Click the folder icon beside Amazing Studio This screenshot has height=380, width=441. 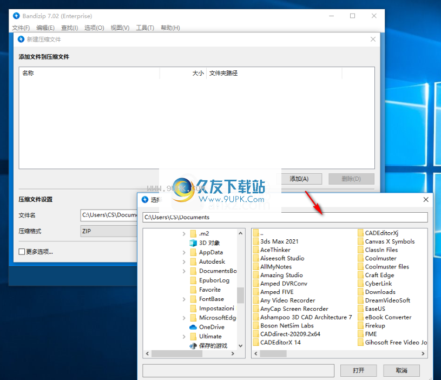pyautogui.click(x=255, y=275)
